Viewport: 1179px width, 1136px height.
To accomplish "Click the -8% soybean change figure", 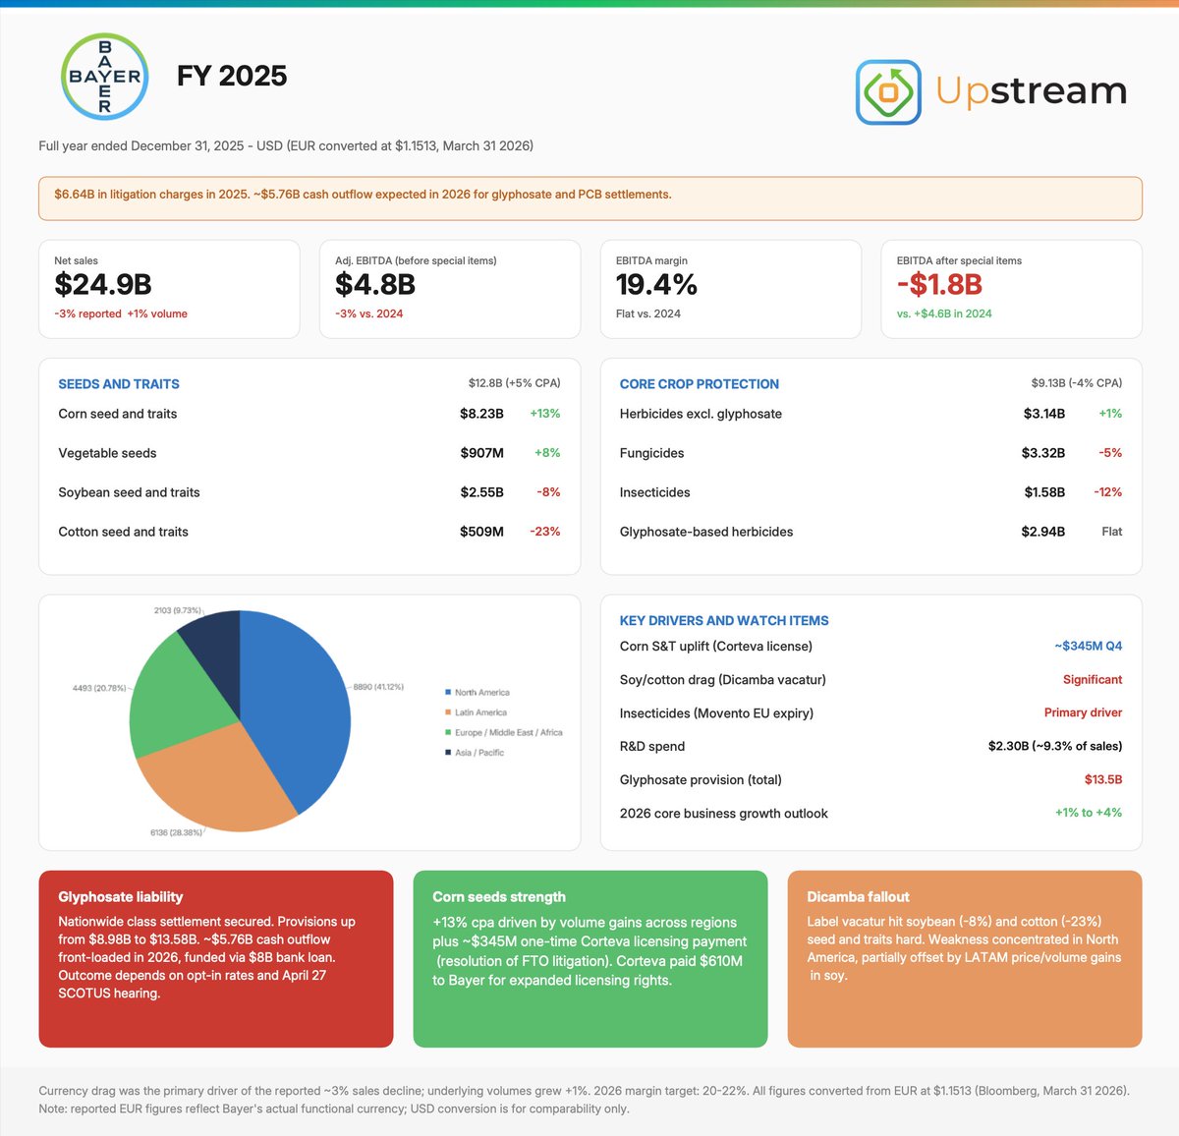I will click(x=548, y=492).
